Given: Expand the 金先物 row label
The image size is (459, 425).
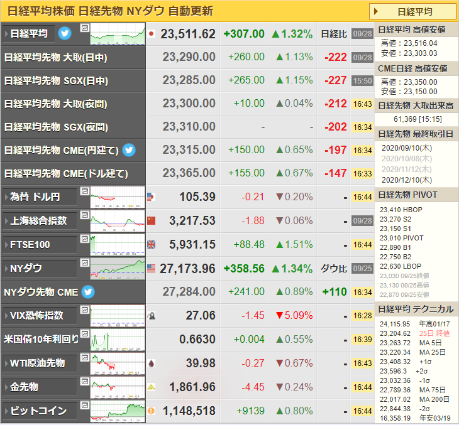Looking at the screenshot, I should (40, 387).
